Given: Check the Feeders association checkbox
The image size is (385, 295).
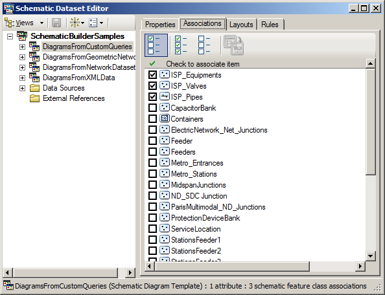Looking at the screenshot, I should [x=152, y=152].
